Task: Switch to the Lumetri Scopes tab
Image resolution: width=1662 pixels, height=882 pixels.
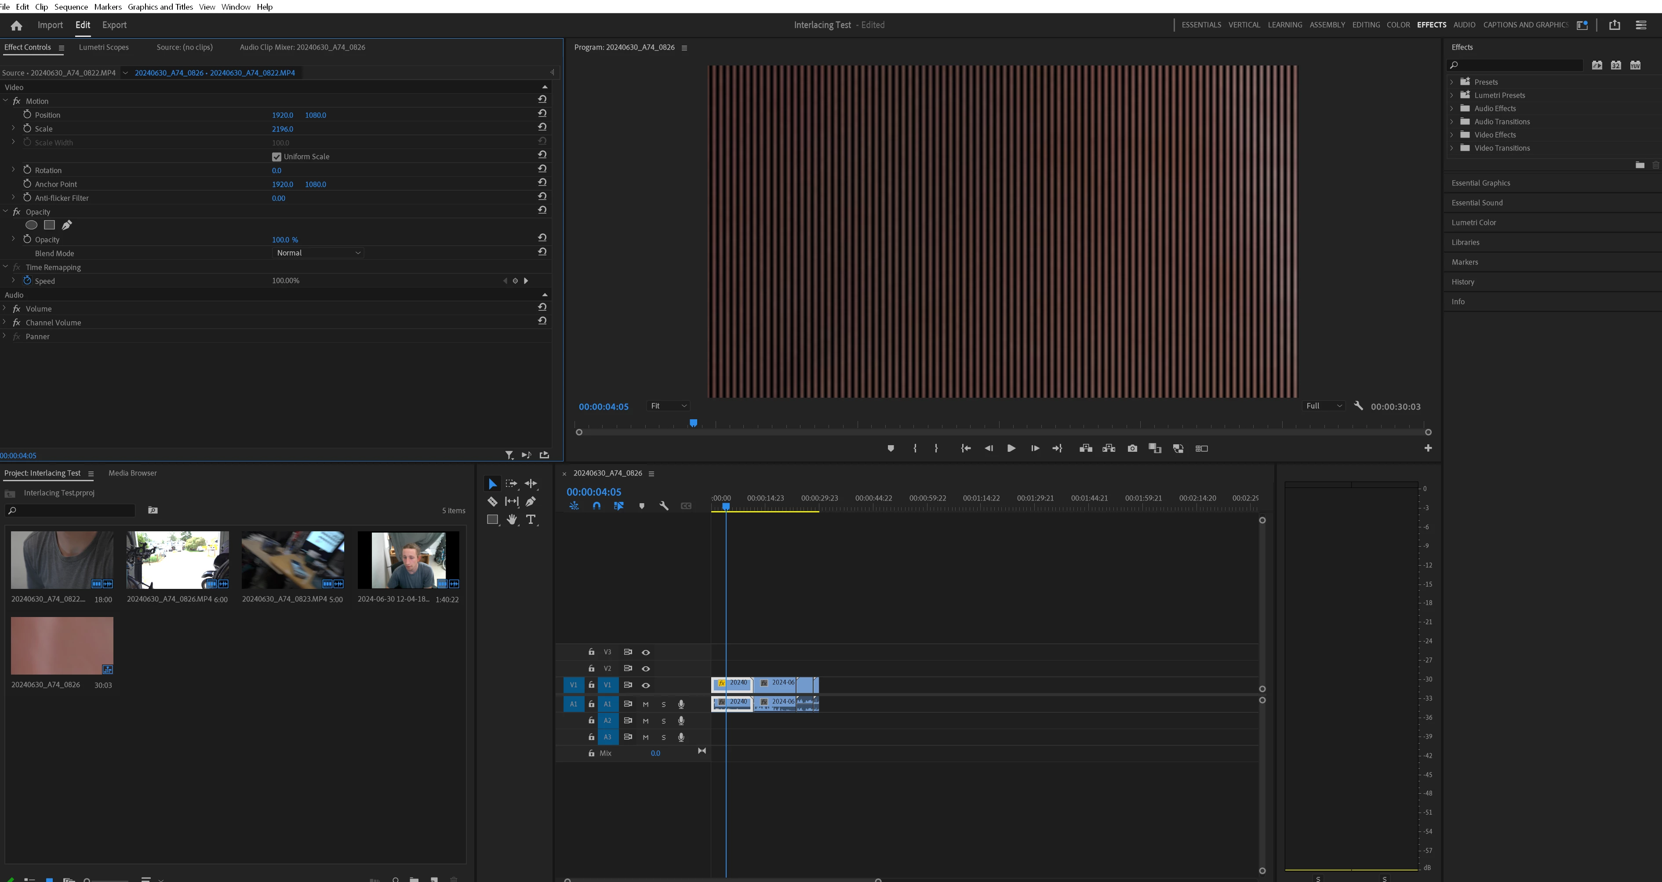Action: (103, 47)
